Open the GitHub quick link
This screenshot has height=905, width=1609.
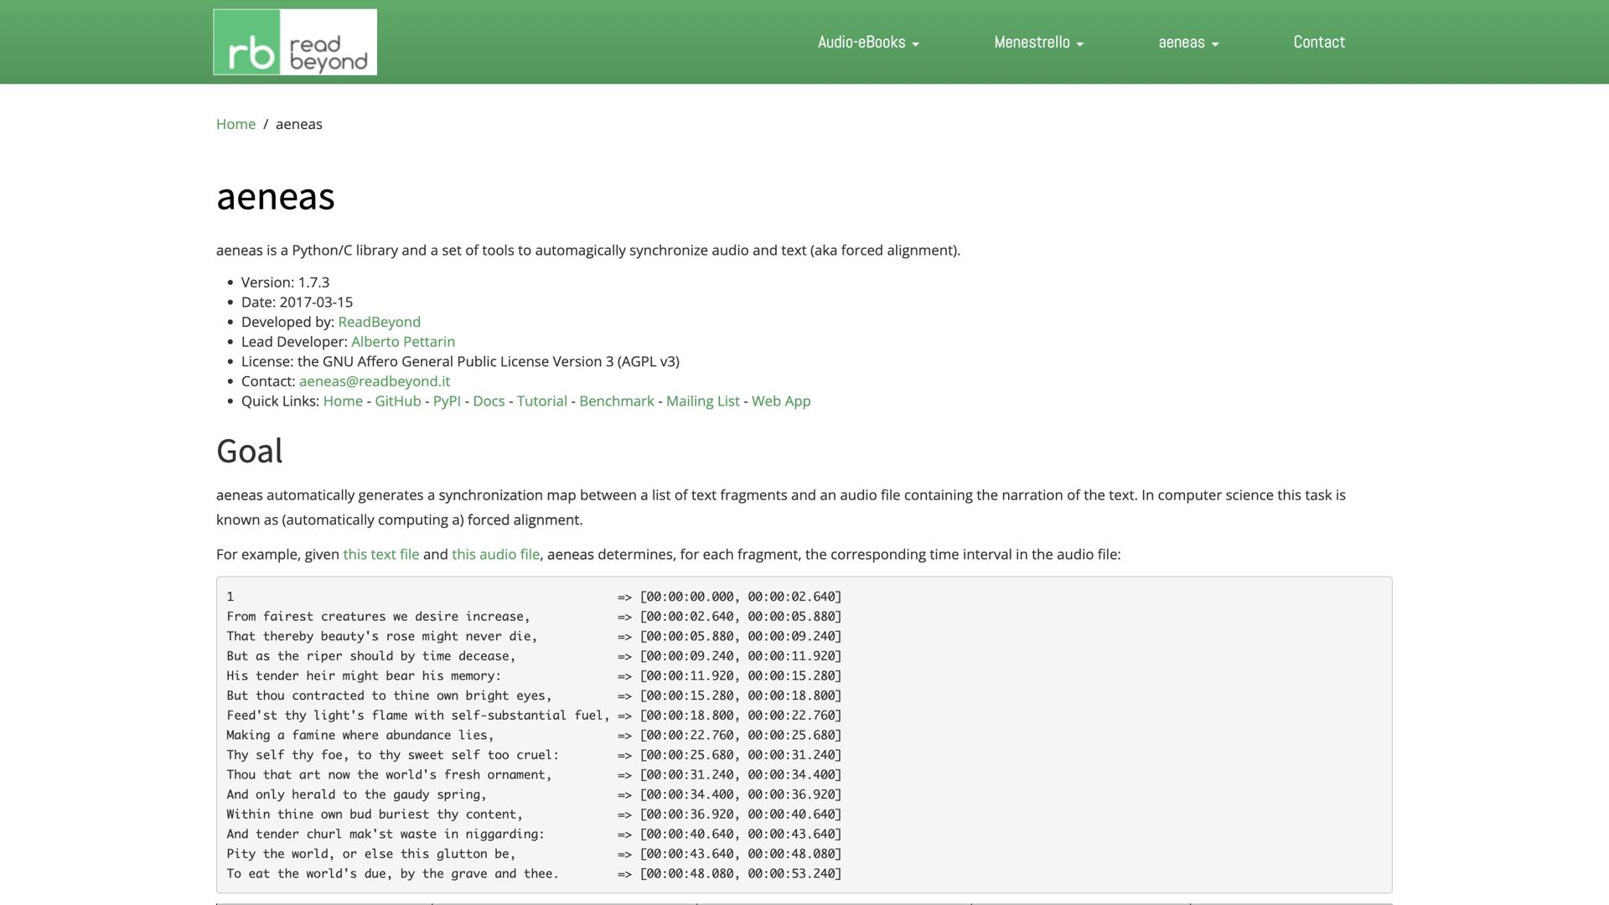[397, 401]
